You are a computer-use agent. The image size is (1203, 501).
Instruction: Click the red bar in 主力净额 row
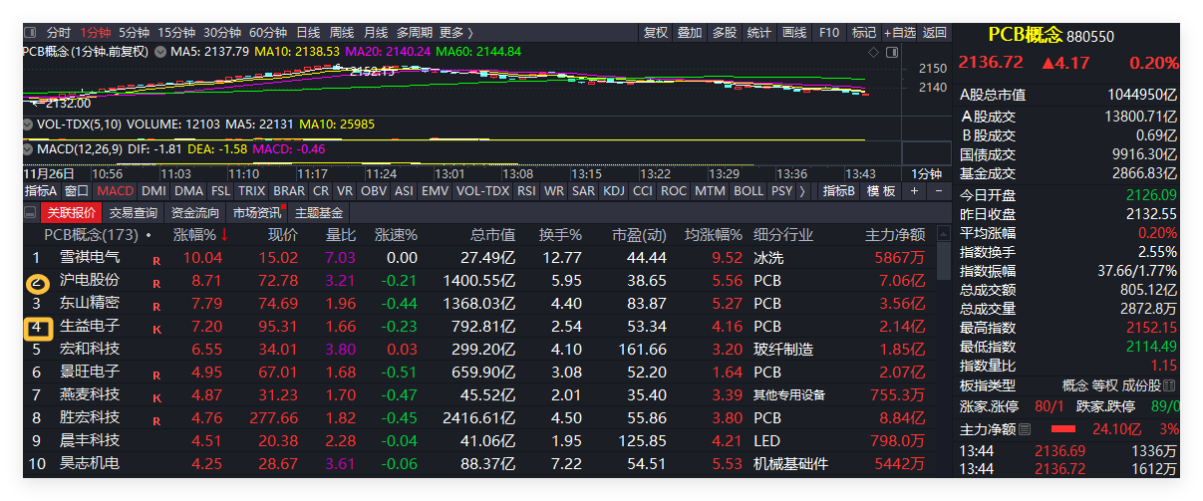pos(1063,429)
